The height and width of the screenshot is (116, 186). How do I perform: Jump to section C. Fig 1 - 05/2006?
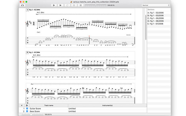155,18
